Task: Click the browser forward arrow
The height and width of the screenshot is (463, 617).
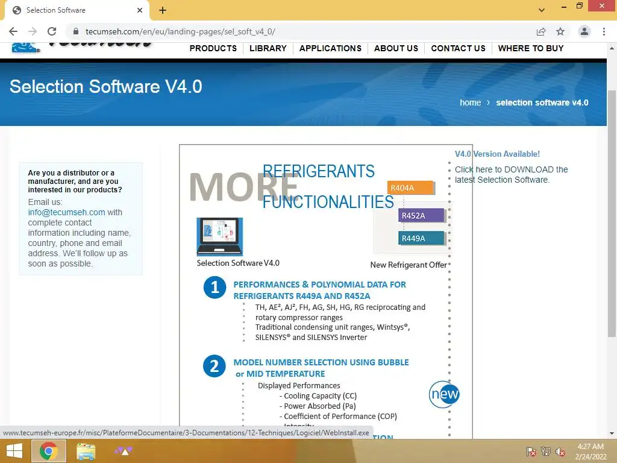Action: [x=33, y=31]
